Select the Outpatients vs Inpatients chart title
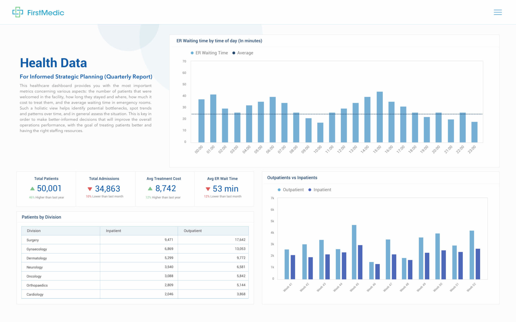The width and height of the screenshot is (516, 322). point(292,178)
